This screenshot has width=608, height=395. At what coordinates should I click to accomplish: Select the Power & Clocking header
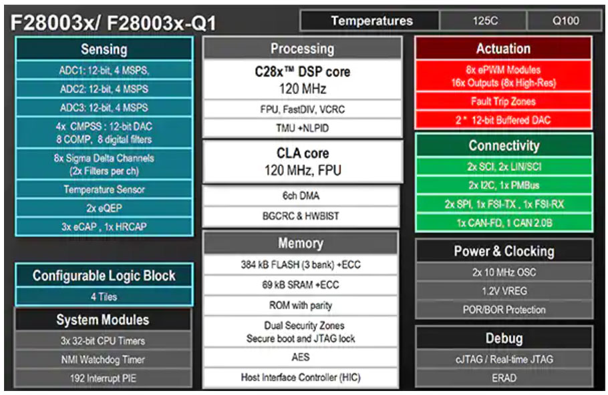tap(504, 251)
